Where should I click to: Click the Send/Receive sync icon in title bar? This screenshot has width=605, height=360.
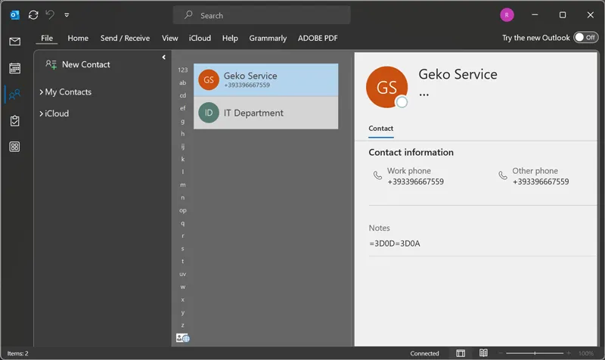point(33,14)
